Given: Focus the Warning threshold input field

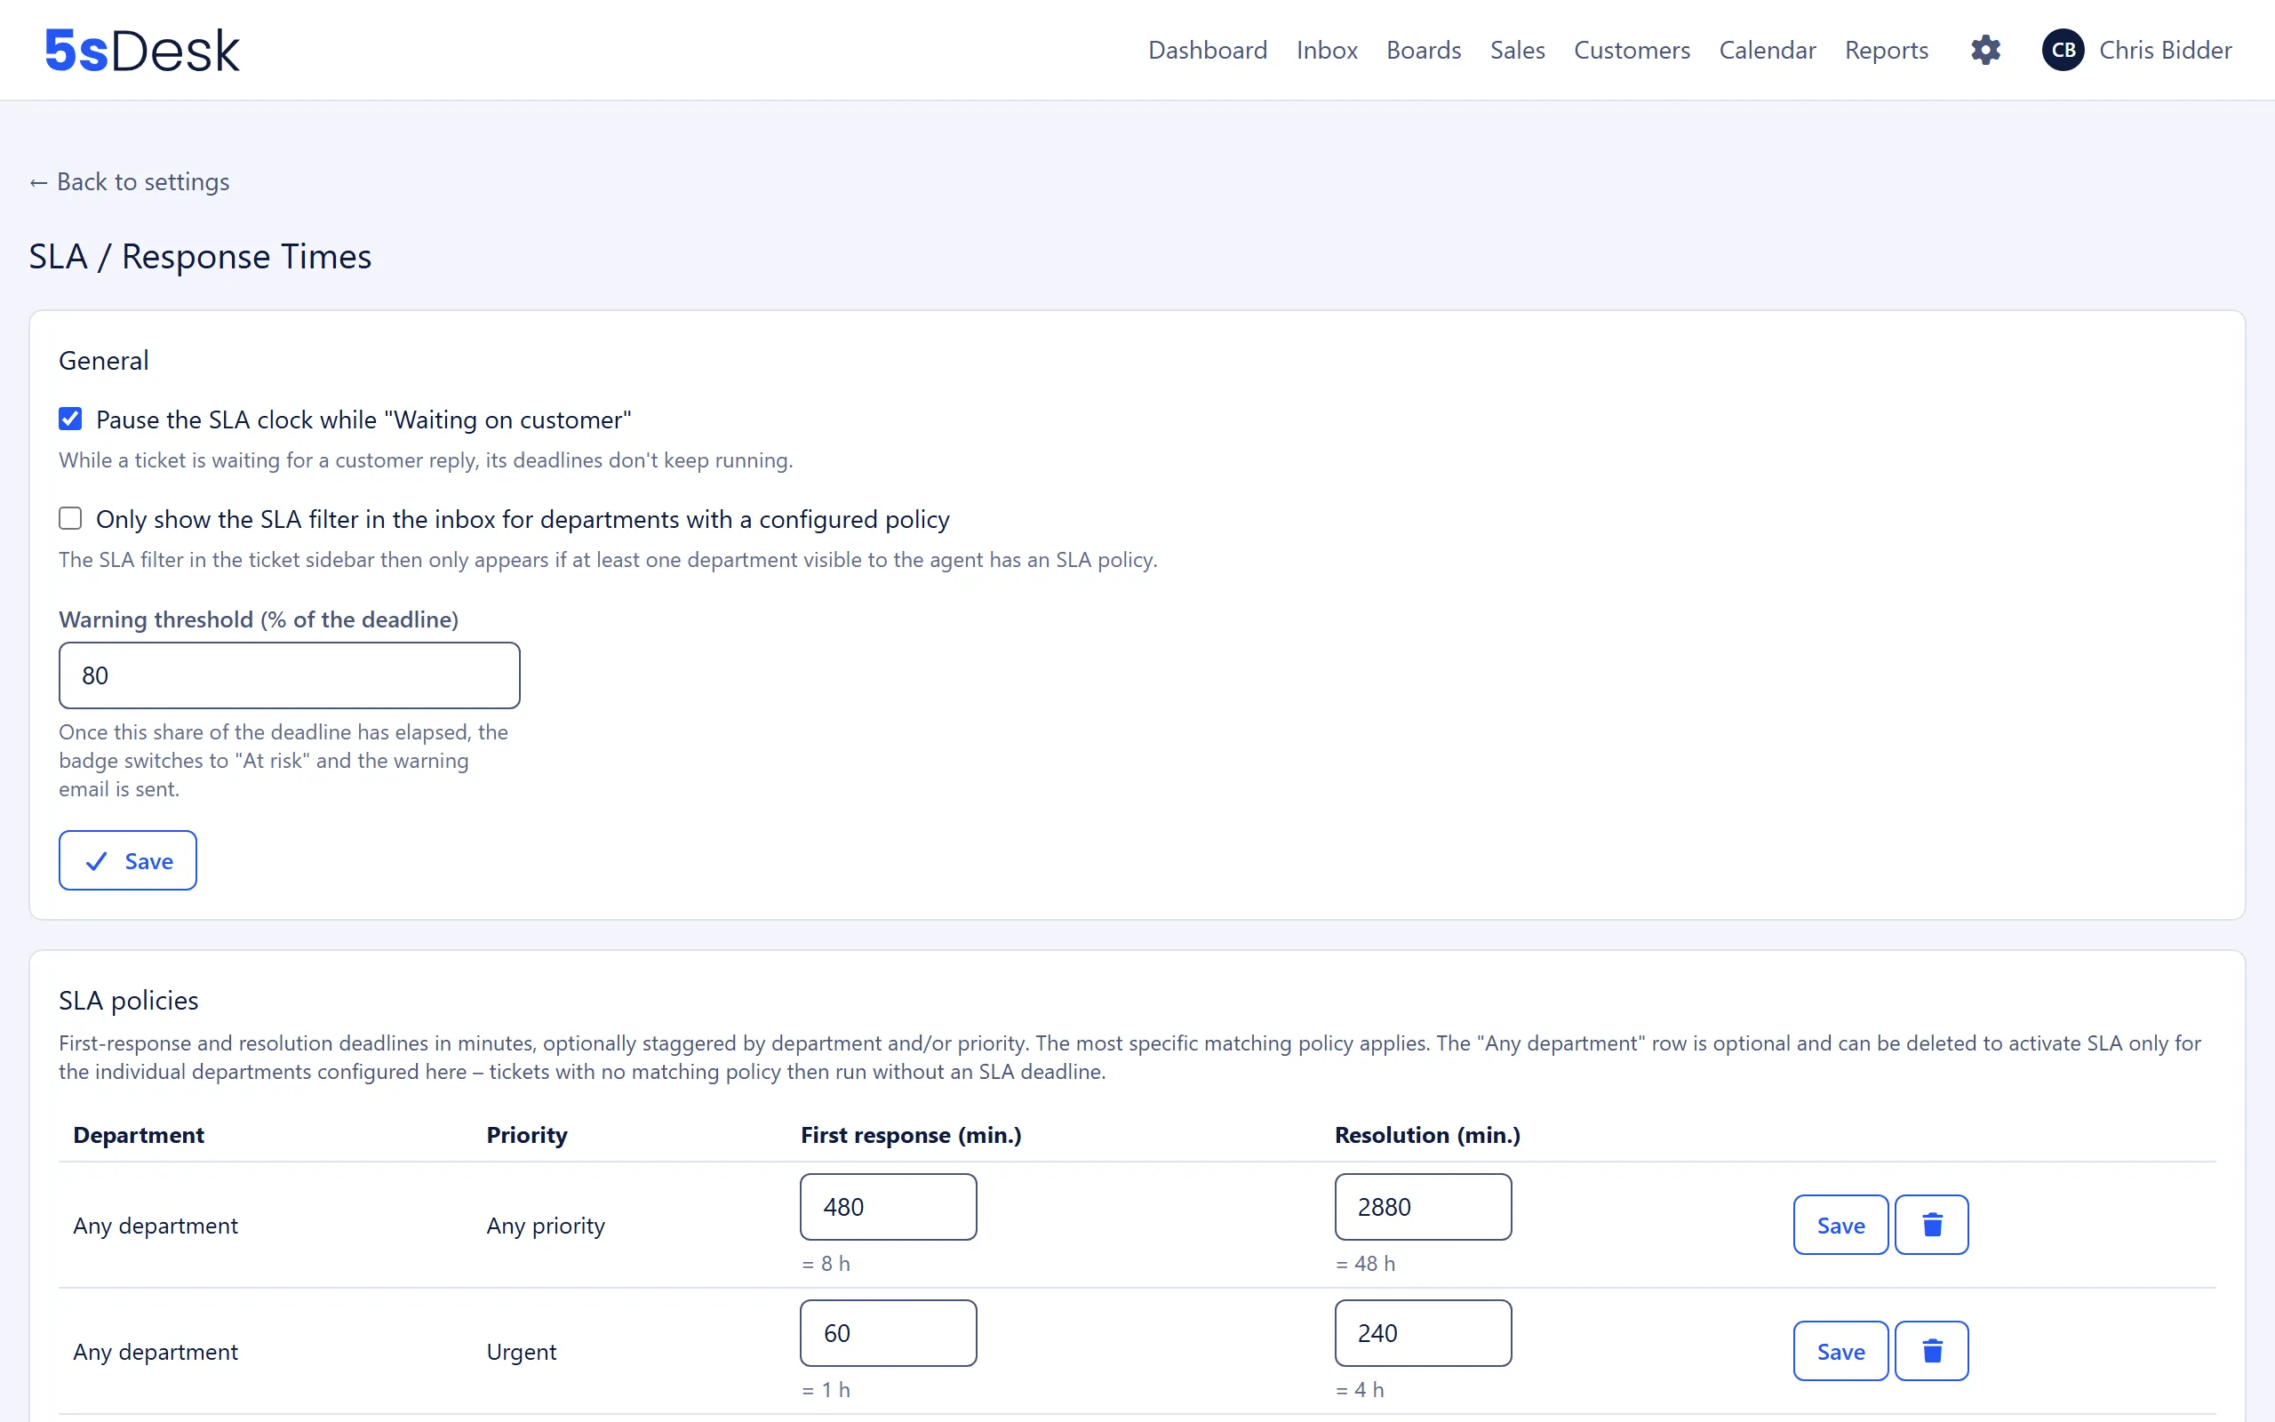Looking at the screenshot, I should [x=290, y=675].
